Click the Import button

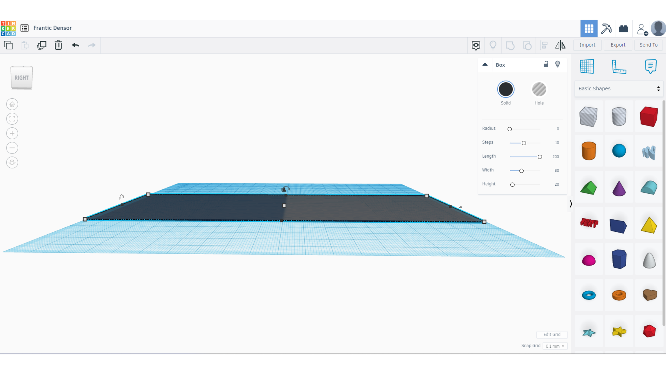tap(587, 45)
